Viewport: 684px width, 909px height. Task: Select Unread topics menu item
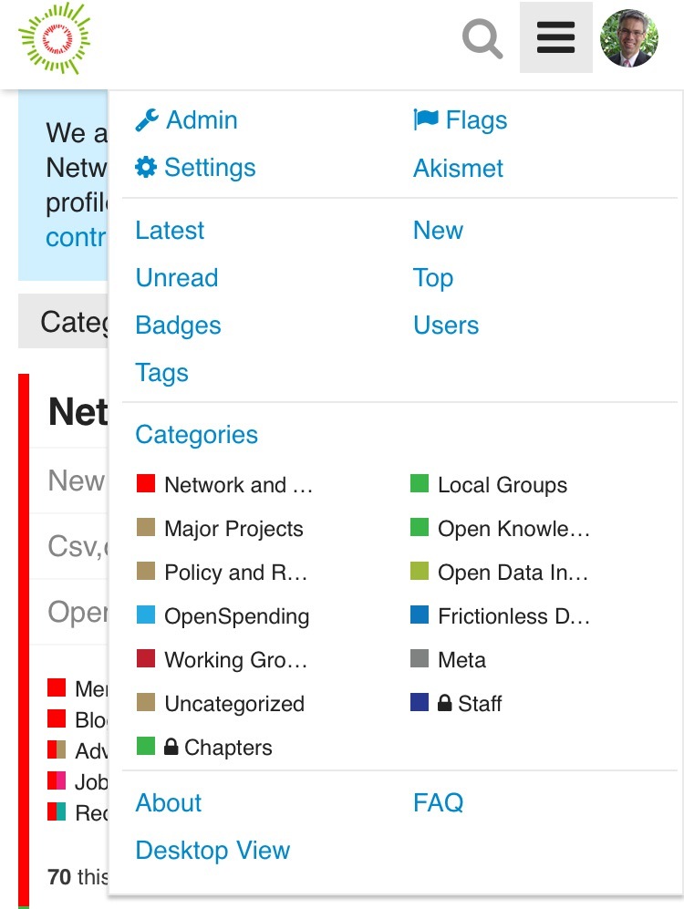coord(177,278)
